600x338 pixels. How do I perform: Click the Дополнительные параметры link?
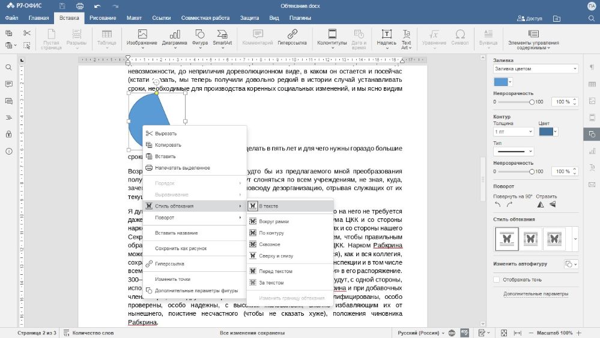[x=536, y=294]
